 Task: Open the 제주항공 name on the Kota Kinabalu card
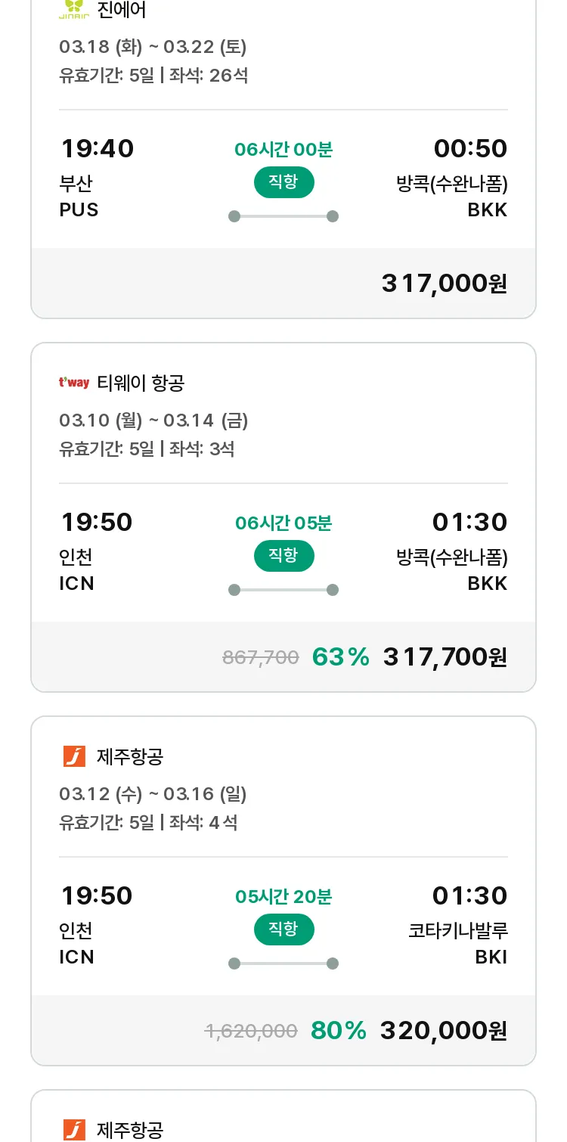pyautogui.click(x=130, y=756)
